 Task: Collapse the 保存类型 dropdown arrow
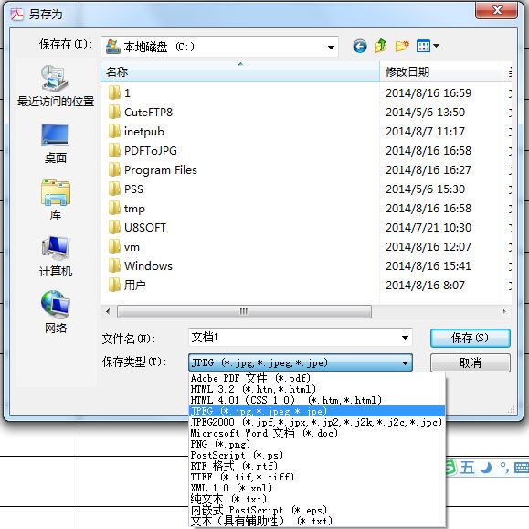pyautogui.click(x=405, y=363)
